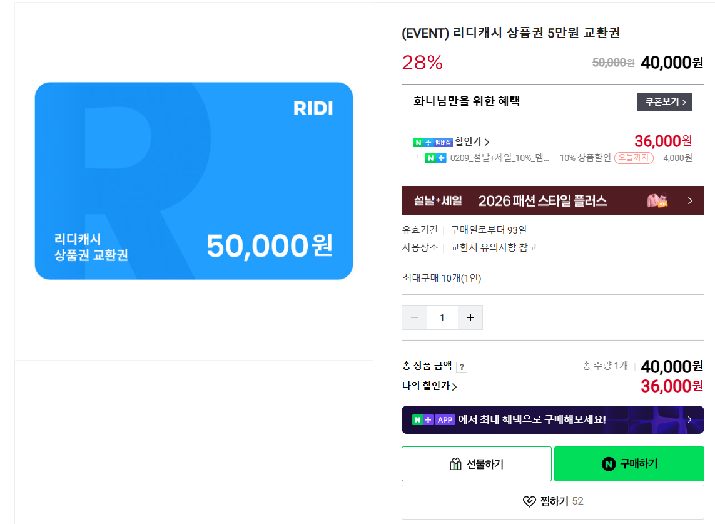This screenshot has width=715, height=524.
Task: Expand 나의 할인가 breakdown
Action: click(430, 386)
